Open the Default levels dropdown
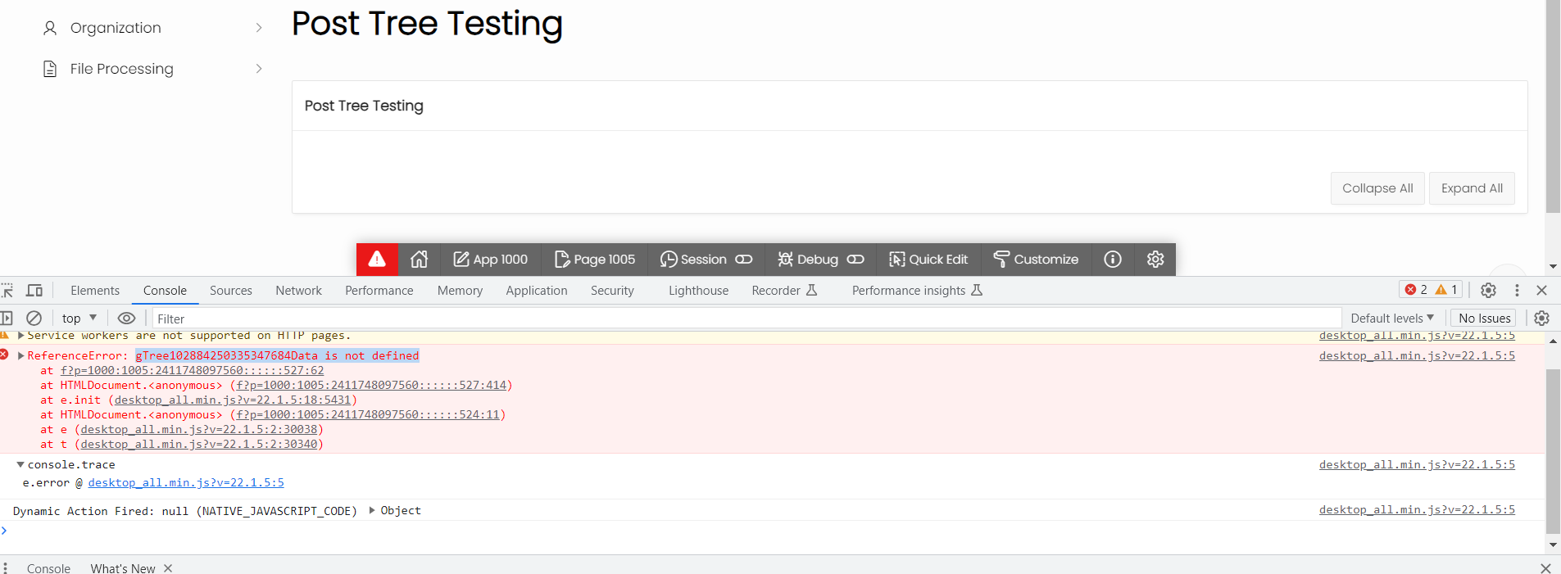The height and width of the screenshot is (574, 1561). 1391,319
